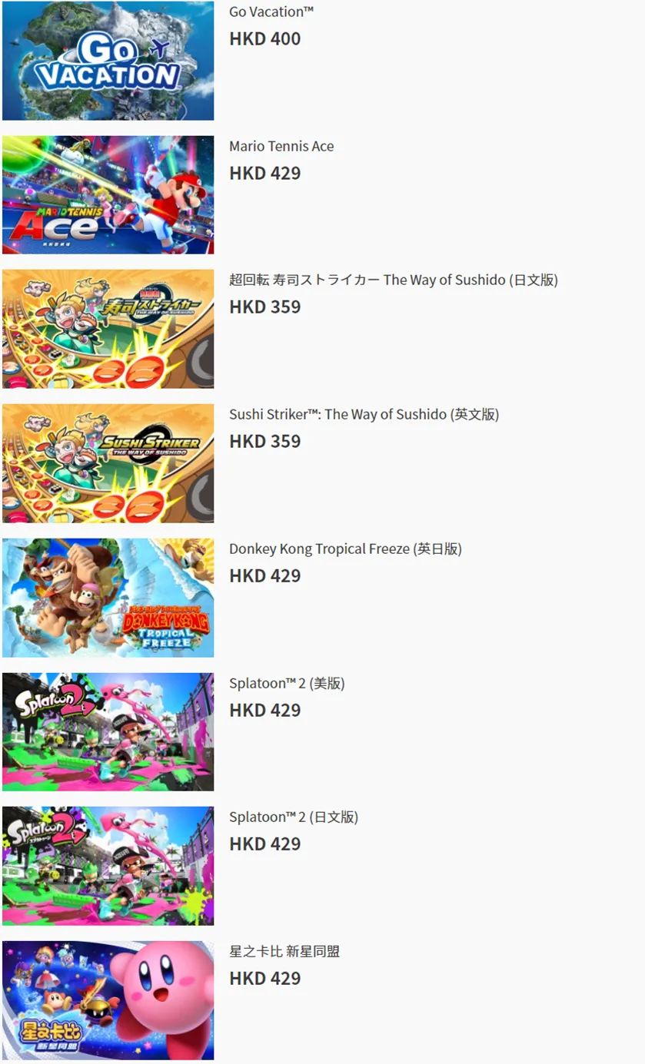The image size is (645, 1064).
Task: Open the Go Vacation cover thumbnail
Action: 108,60
